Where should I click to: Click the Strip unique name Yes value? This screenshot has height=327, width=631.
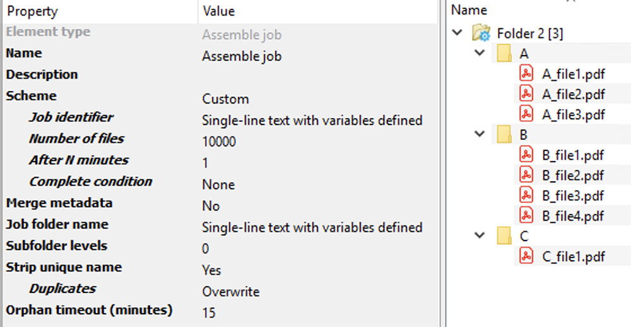(211, 270)
